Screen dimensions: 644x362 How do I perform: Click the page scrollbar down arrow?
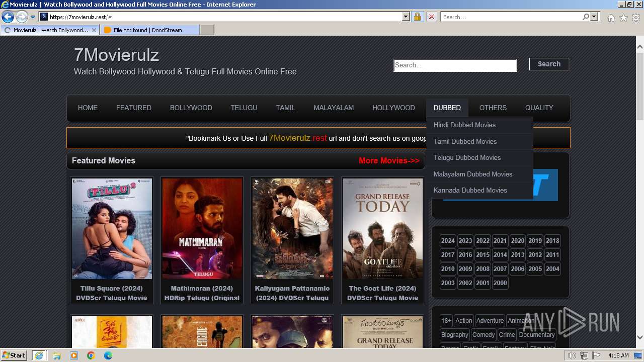point(640,337)
